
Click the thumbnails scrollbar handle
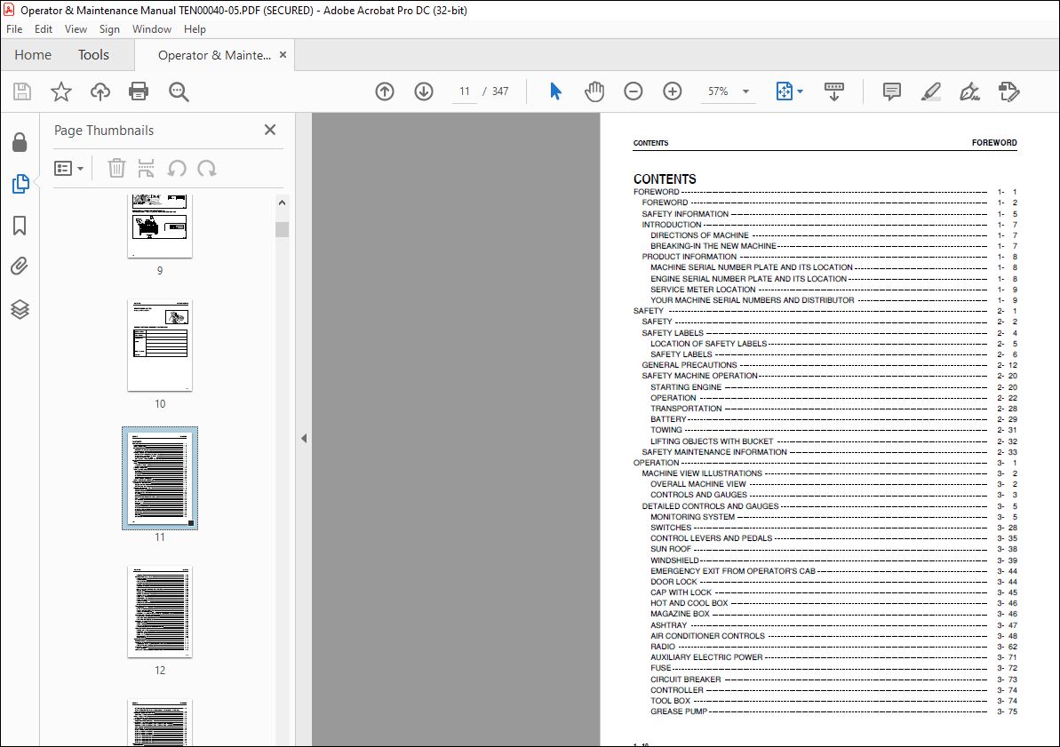pyautogui.click(x=282, y=229)
